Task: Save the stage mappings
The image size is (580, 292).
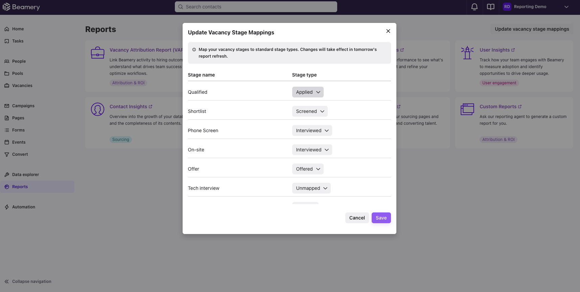Action: pyautogui.click(x=381, y=218)
